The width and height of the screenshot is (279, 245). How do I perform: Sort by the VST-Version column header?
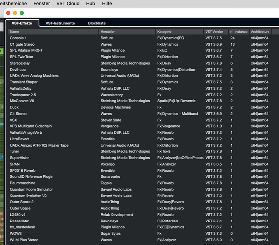216,32
